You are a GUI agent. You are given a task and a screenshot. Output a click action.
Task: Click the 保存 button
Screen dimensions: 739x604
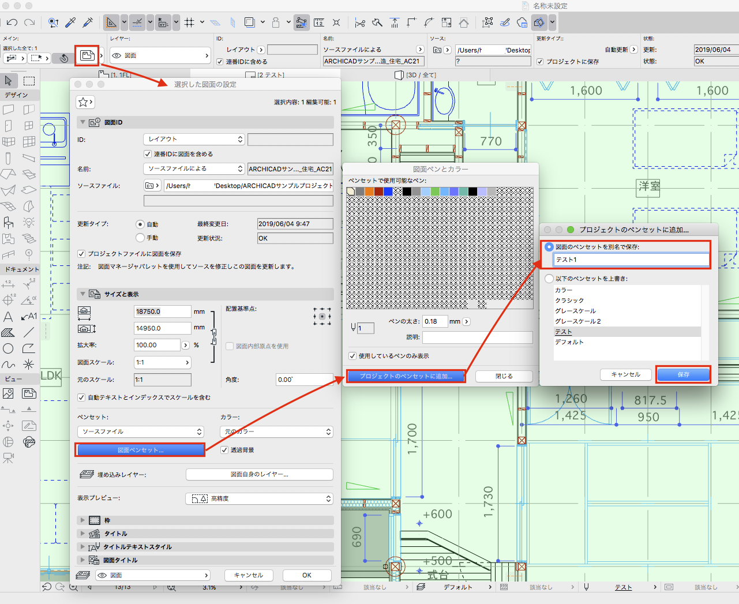(x=684, y=374)
